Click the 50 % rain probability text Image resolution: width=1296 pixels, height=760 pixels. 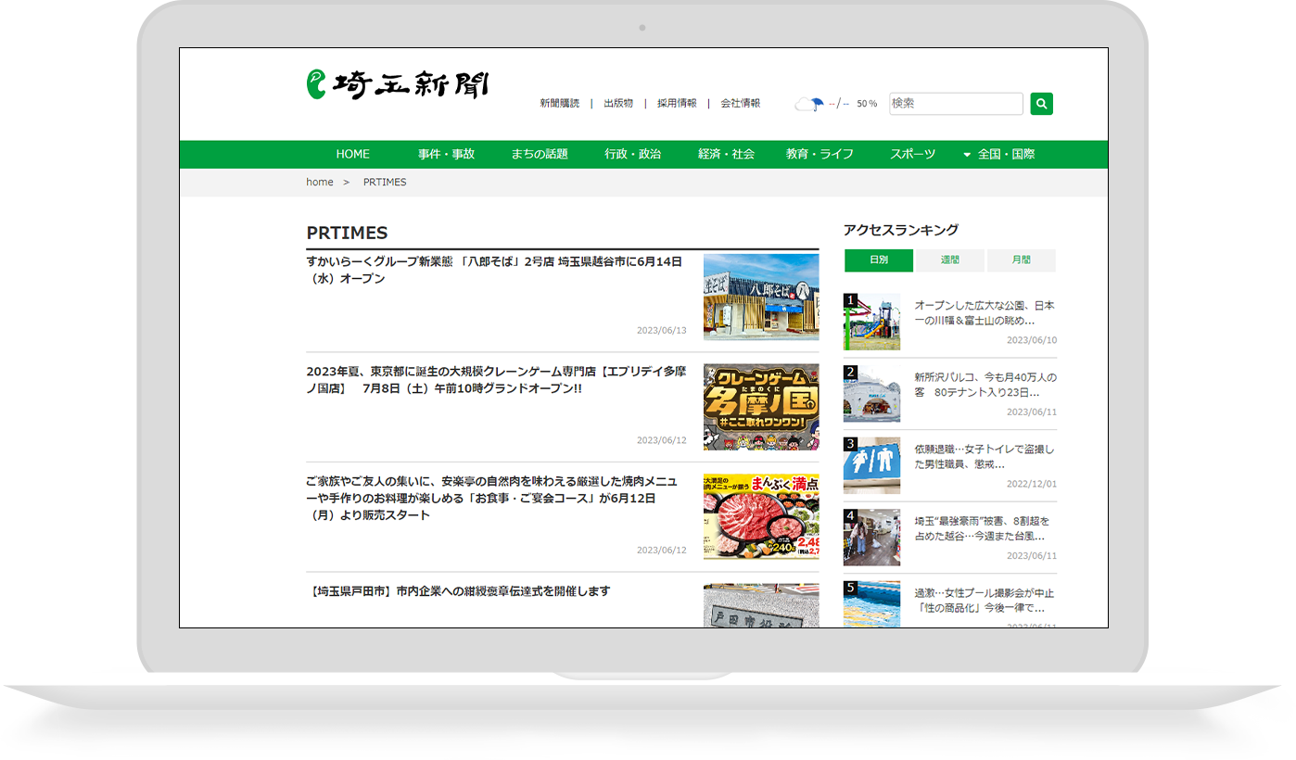tap(867, 104)
